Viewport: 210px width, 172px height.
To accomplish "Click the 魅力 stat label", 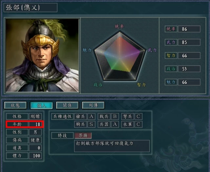I will (x=171, y=82).
